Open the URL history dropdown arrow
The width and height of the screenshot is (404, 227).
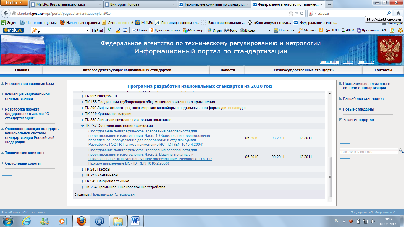point(297,14)
